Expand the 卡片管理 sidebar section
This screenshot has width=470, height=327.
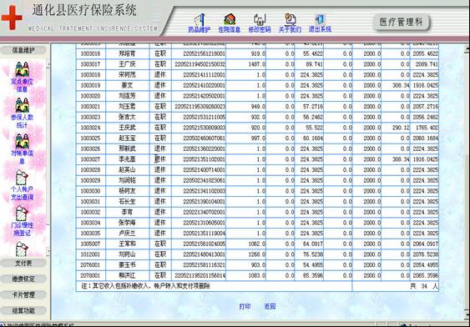[x=23, y=295]
